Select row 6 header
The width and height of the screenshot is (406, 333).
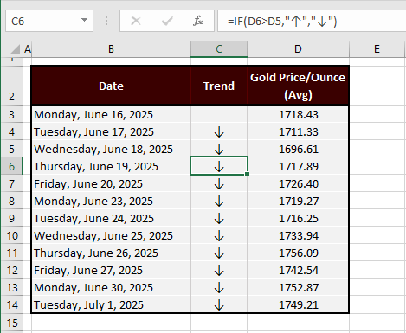coord(11,166)
